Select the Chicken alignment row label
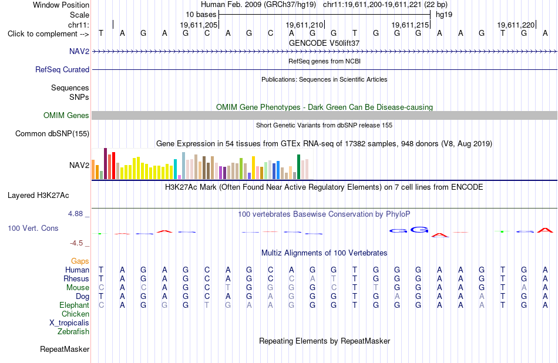Viewport: 558px width, 363px height. [75, 314]
